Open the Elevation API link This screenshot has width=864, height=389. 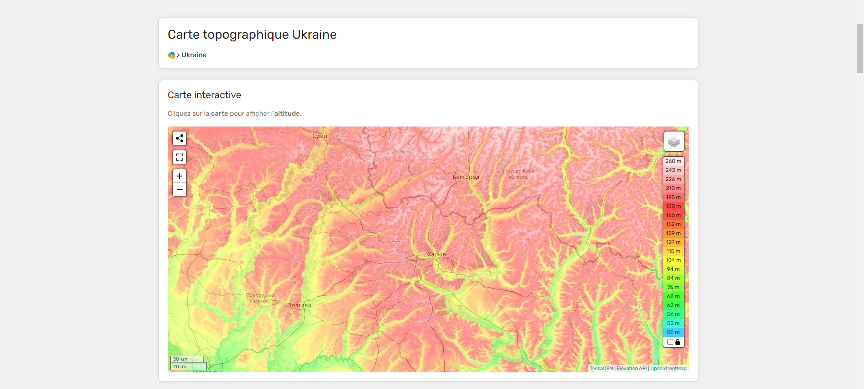(x=631, y=368)
